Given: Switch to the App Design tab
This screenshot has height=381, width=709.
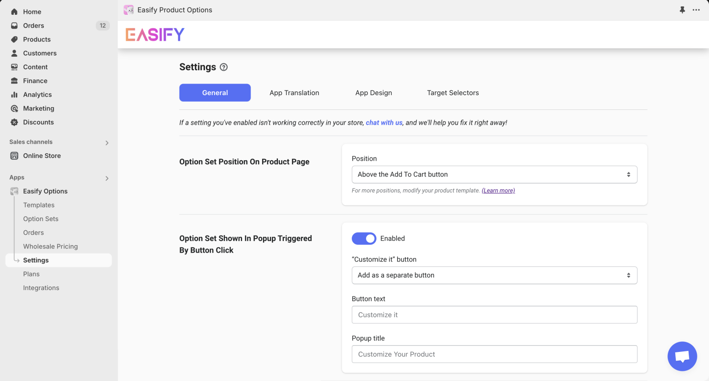Looking at the screenshot, I should click(x=374, y=93).
